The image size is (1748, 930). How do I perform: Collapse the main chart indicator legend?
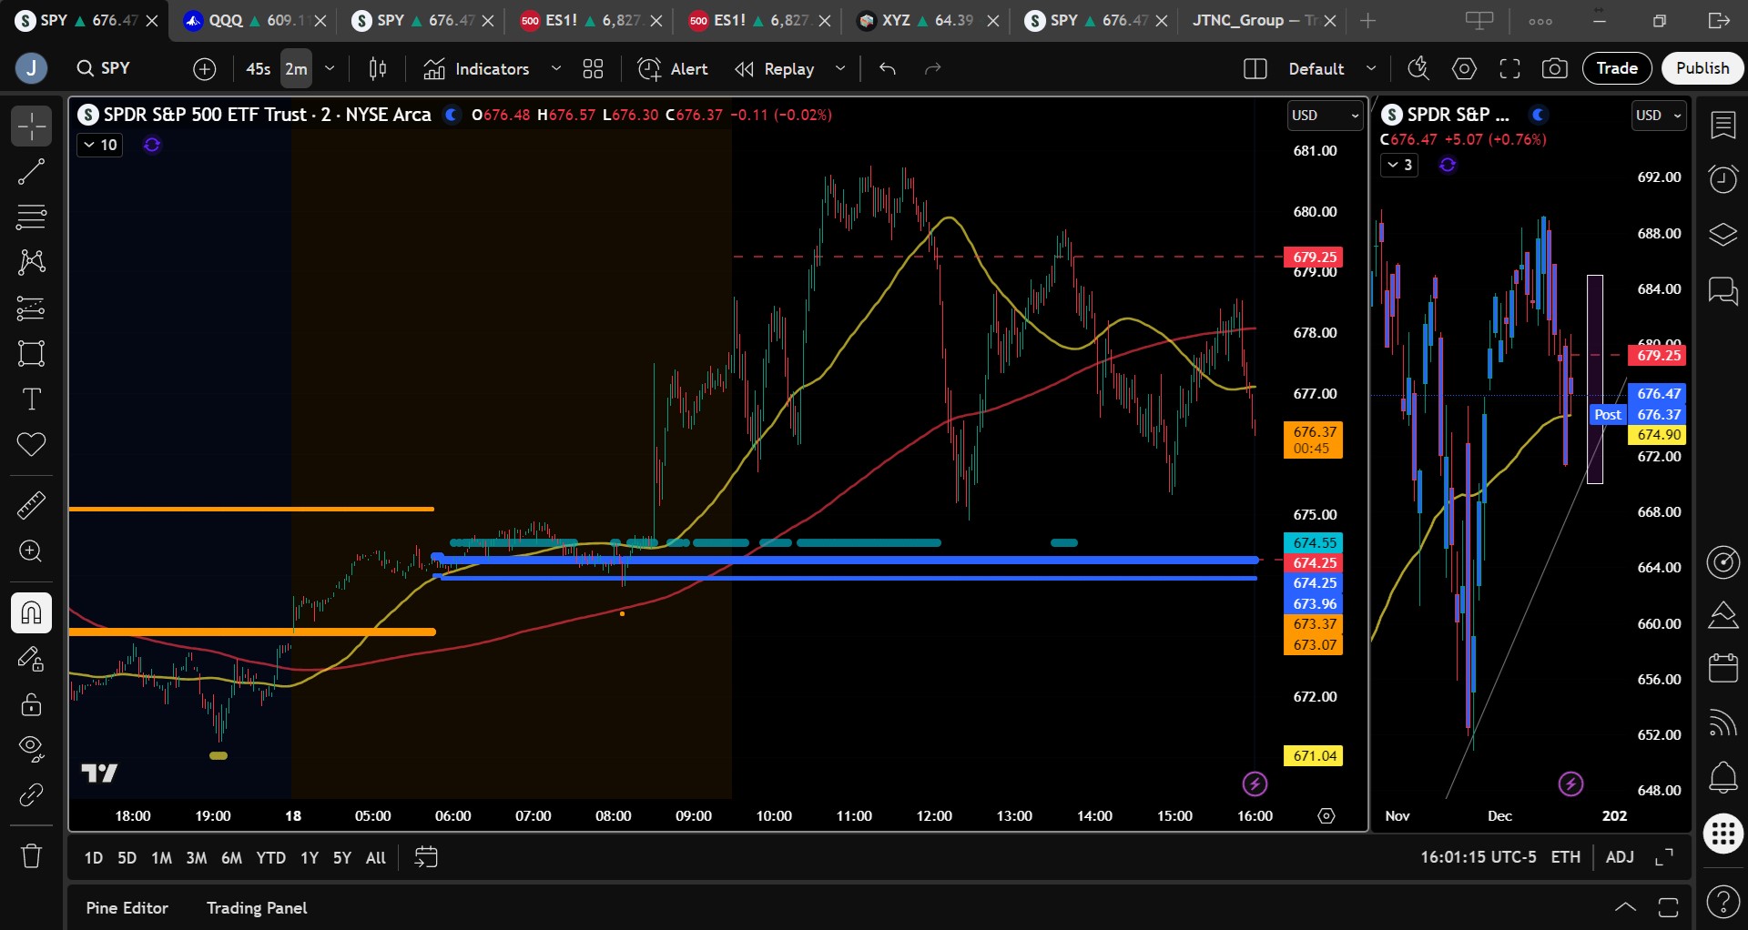(100, 145)
